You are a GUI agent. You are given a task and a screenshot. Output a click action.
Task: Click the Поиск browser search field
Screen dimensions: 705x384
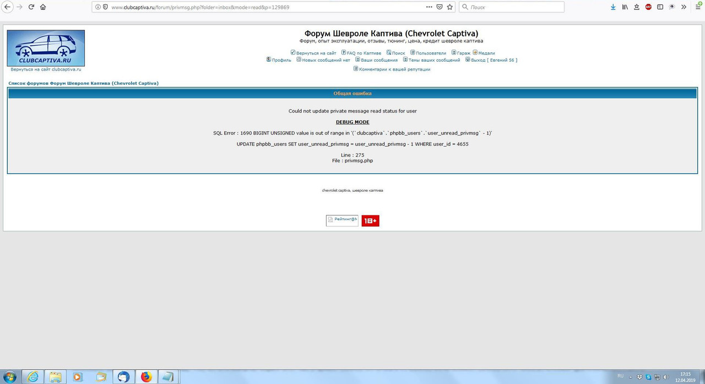pos(512,7)
